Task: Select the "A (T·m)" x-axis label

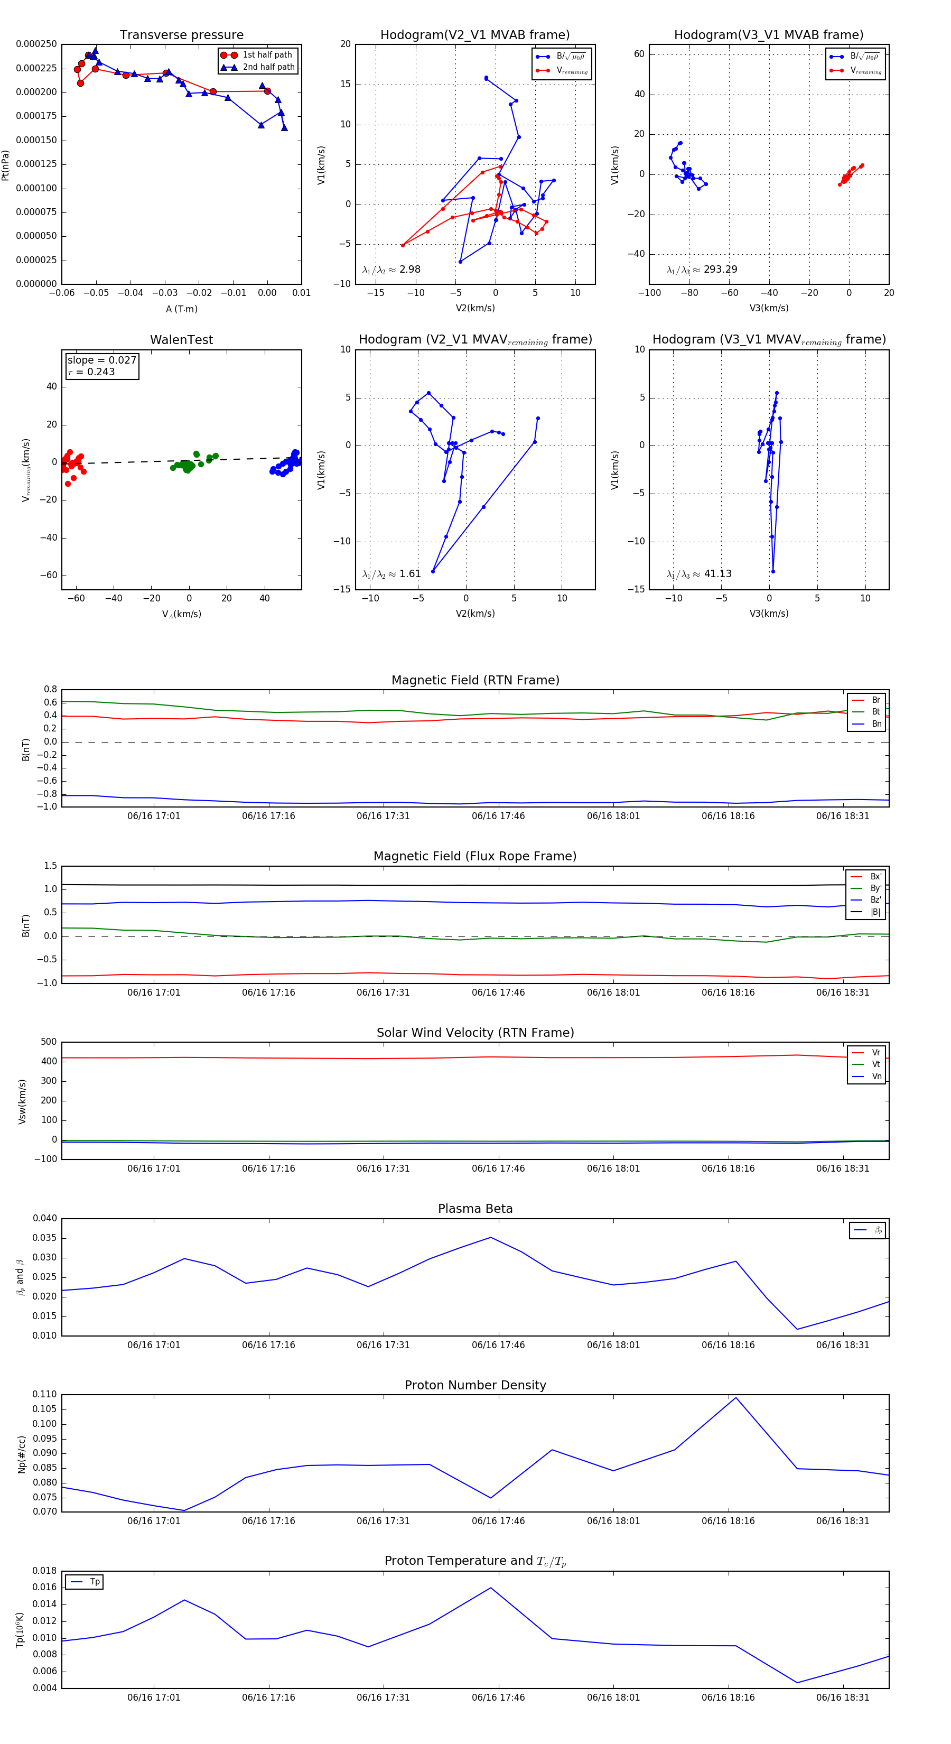Action: (x=181, y=309)
